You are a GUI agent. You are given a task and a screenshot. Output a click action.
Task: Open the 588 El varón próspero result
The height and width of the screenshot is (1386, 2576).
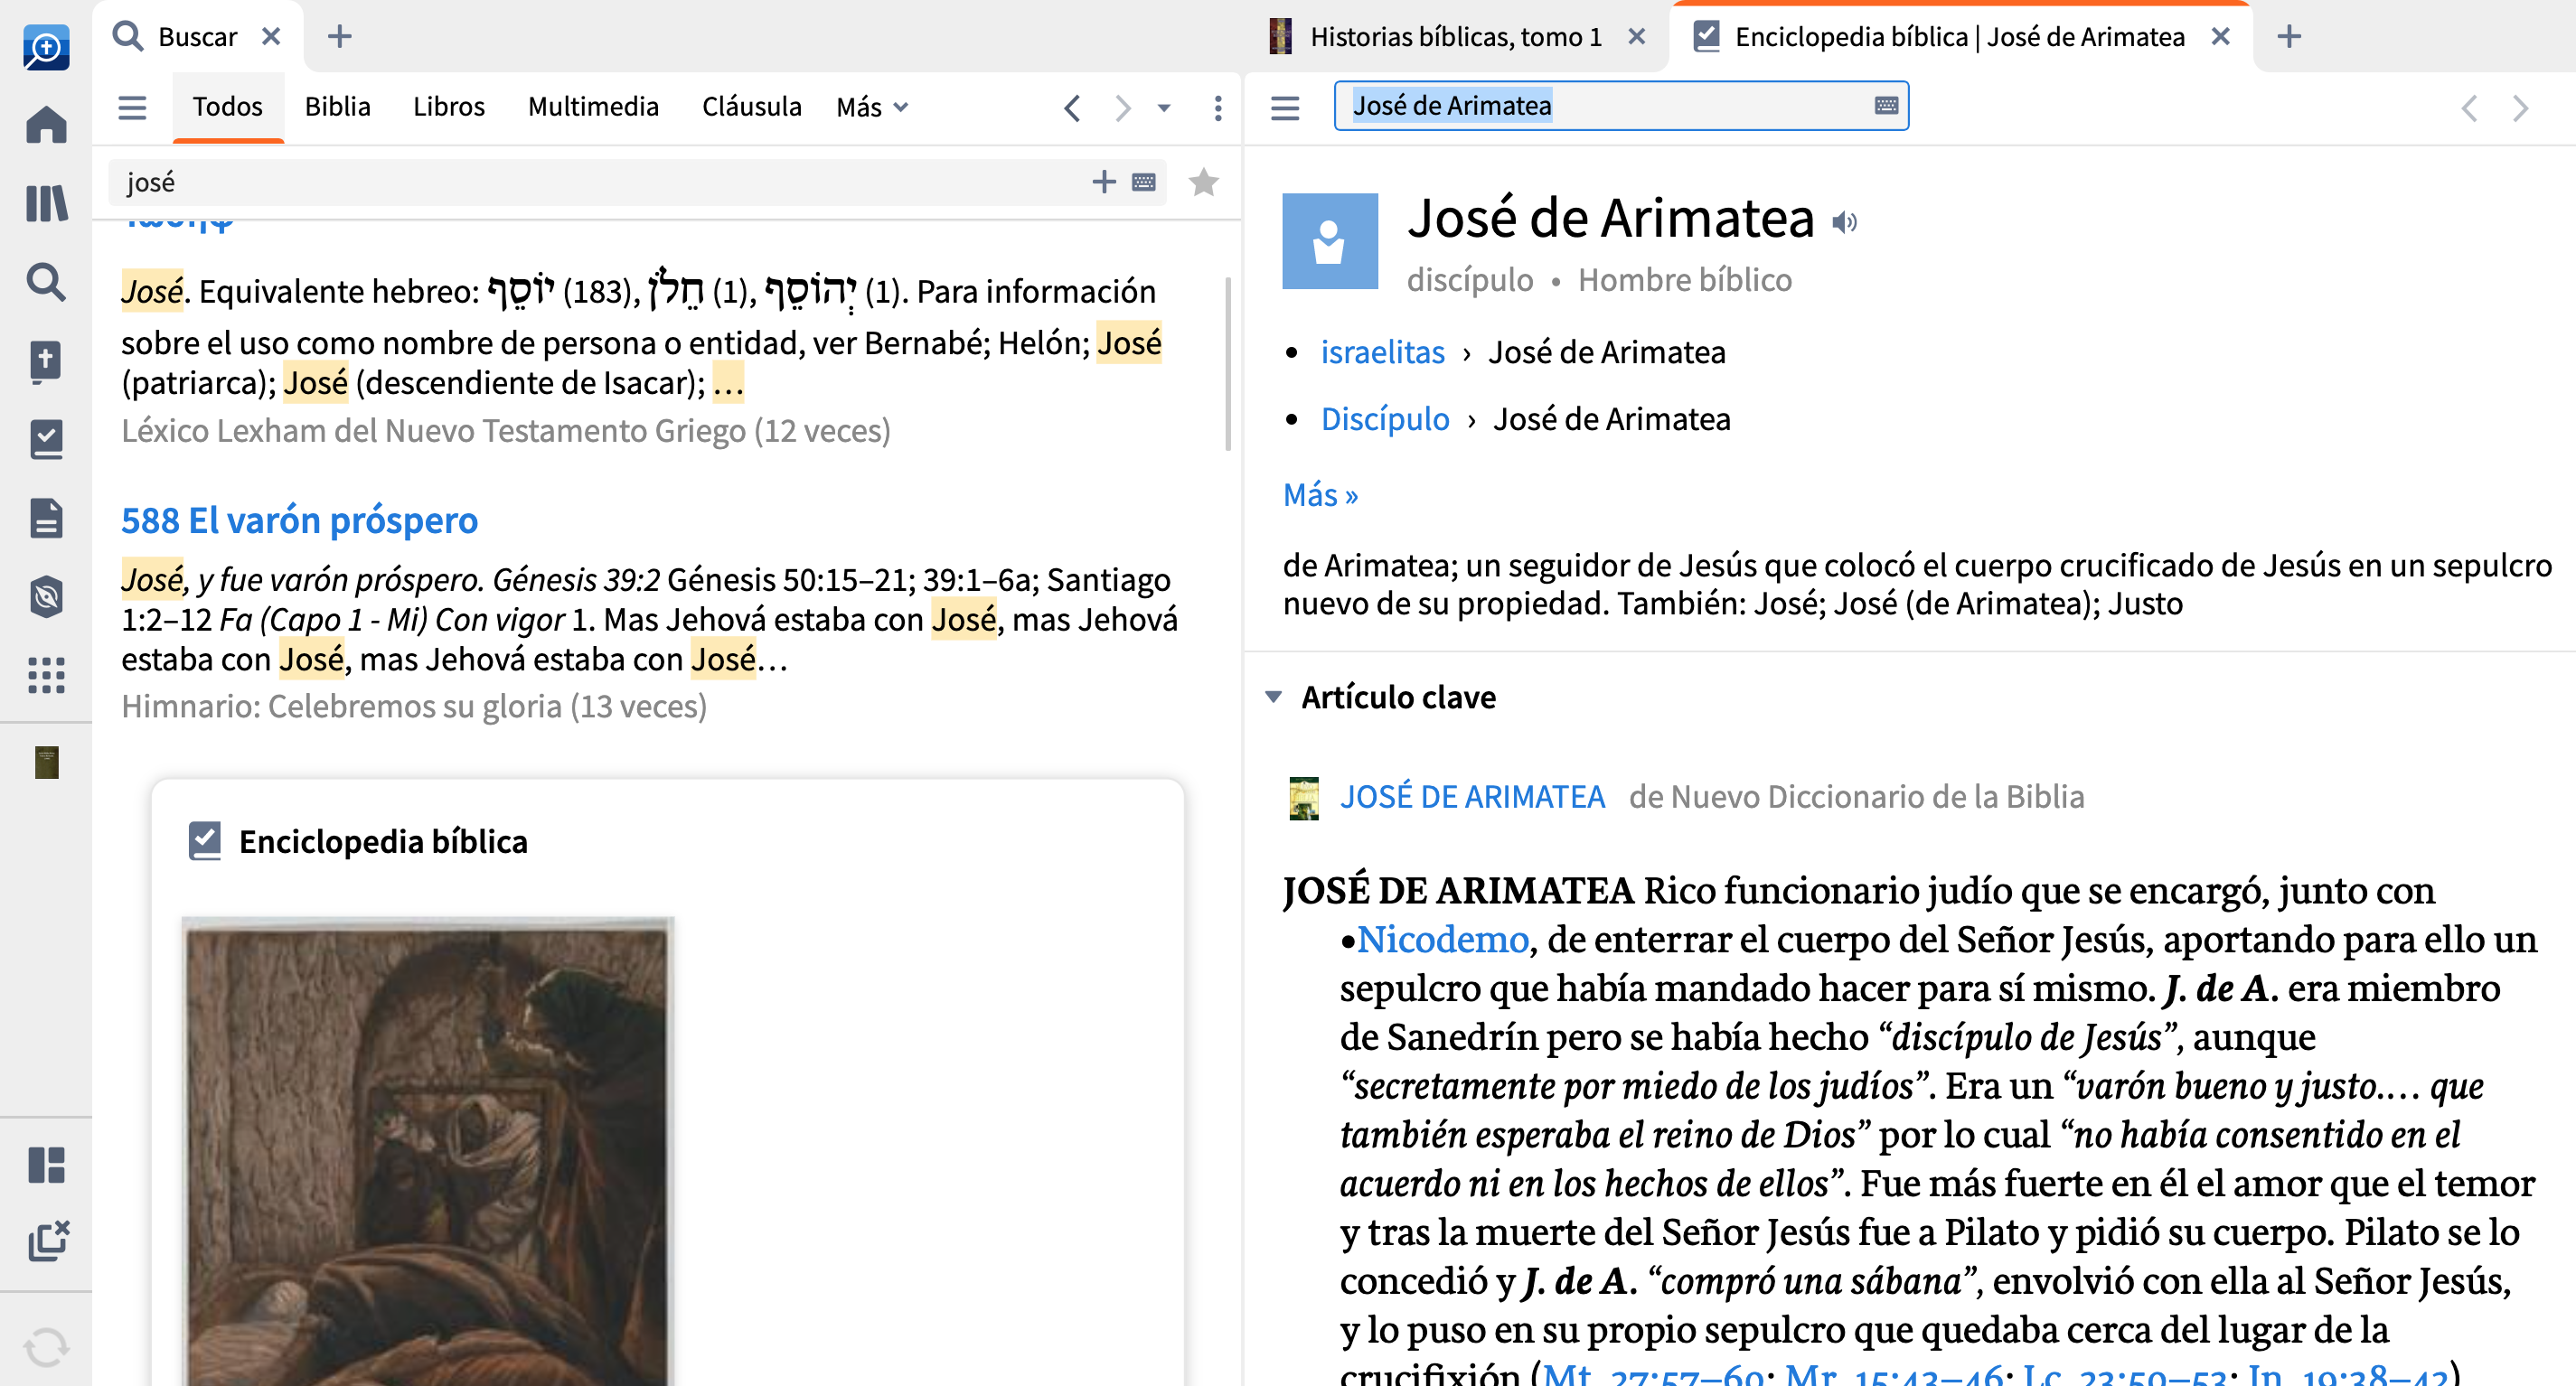(300, 520)
